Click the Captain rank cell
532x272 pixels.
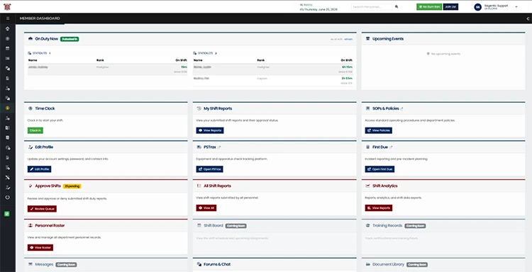[x=262, y=79]
